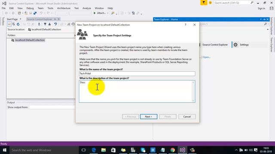Click the Open File folder icon in main toolbar
Image resolution: width=275 pixels, height=154 pixels.
(x=26, y=13)
